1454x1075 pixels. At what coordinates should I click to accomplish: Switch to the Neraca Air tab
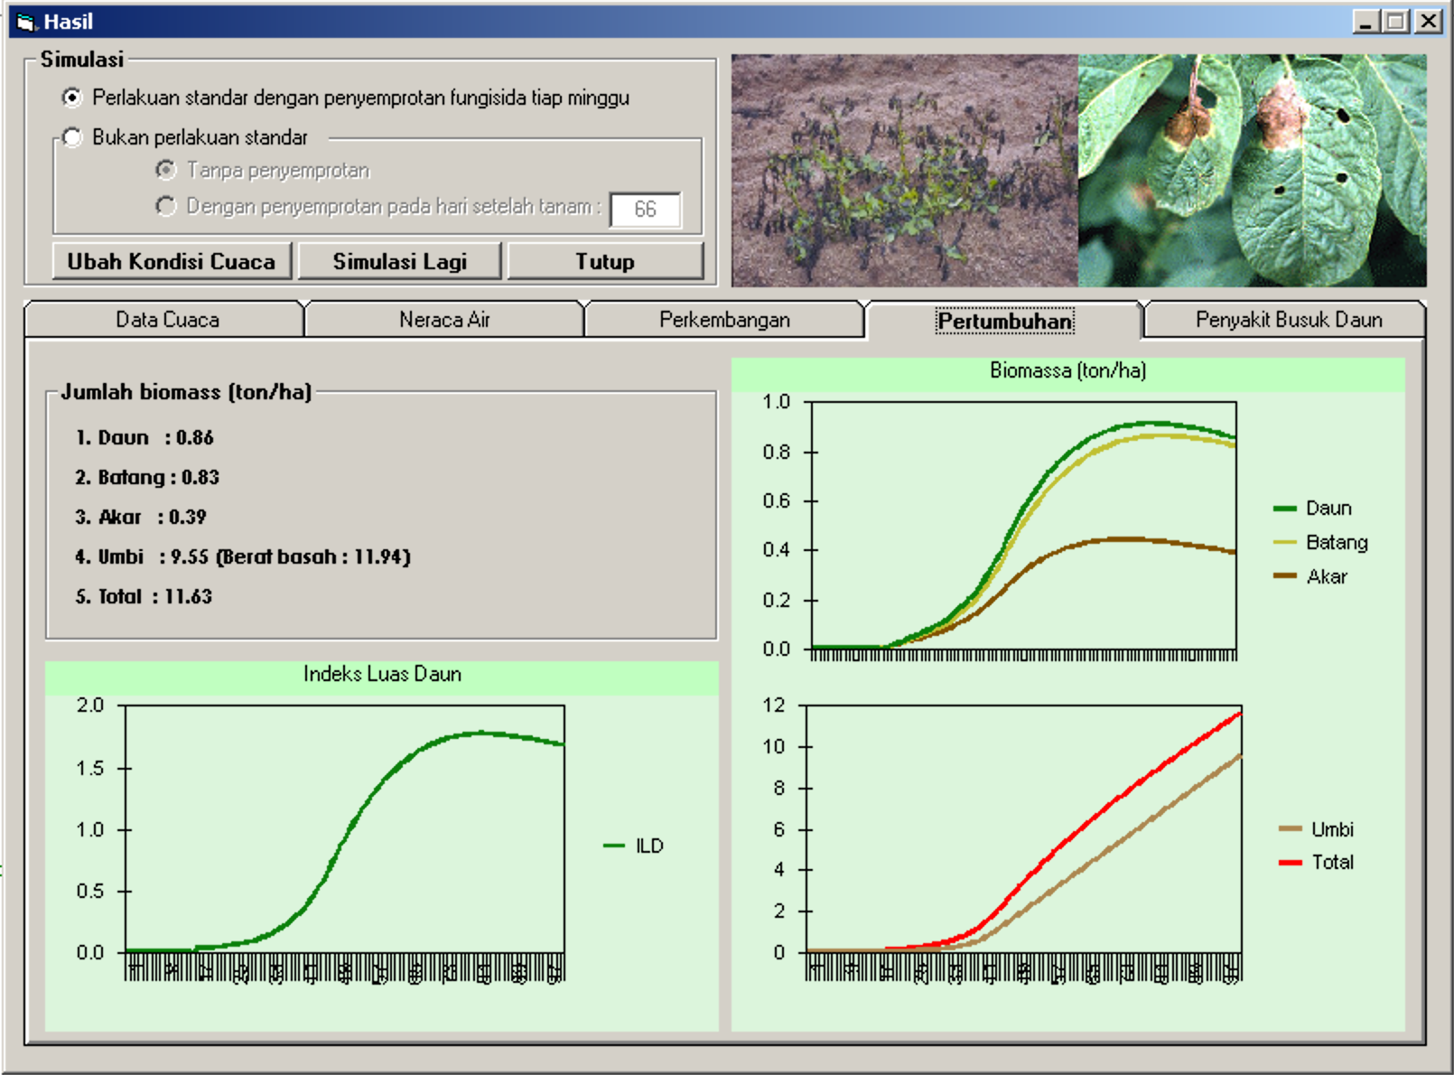tap(444, 320)
